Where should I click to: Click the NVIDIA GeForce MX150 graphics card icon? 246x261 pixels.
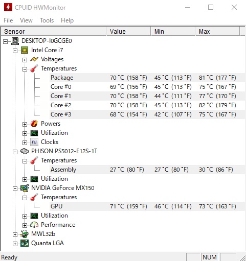coord(25,188)
